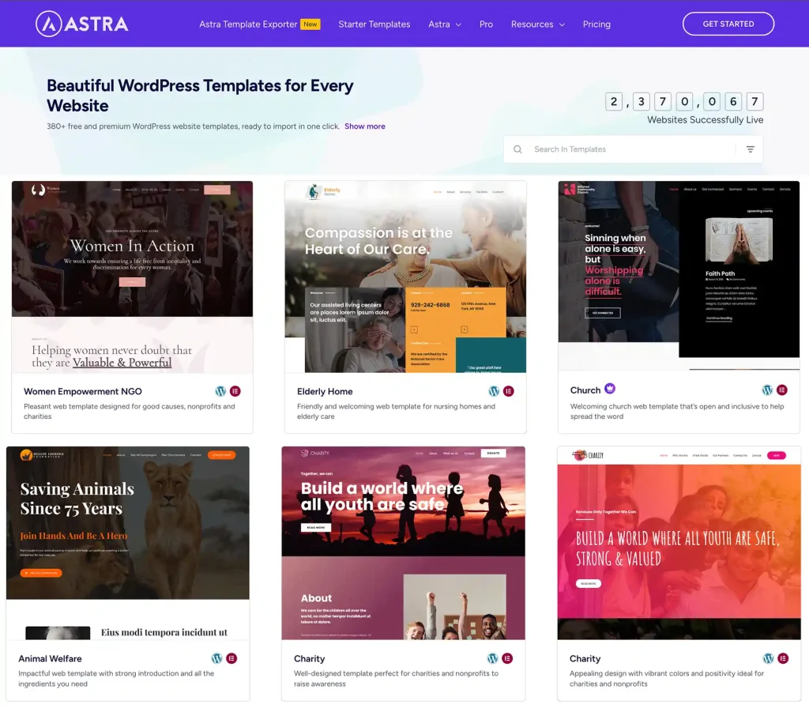Open Starter Templates page
The height and width of the screenshot is (708, 809).
(x=374, y=24)
